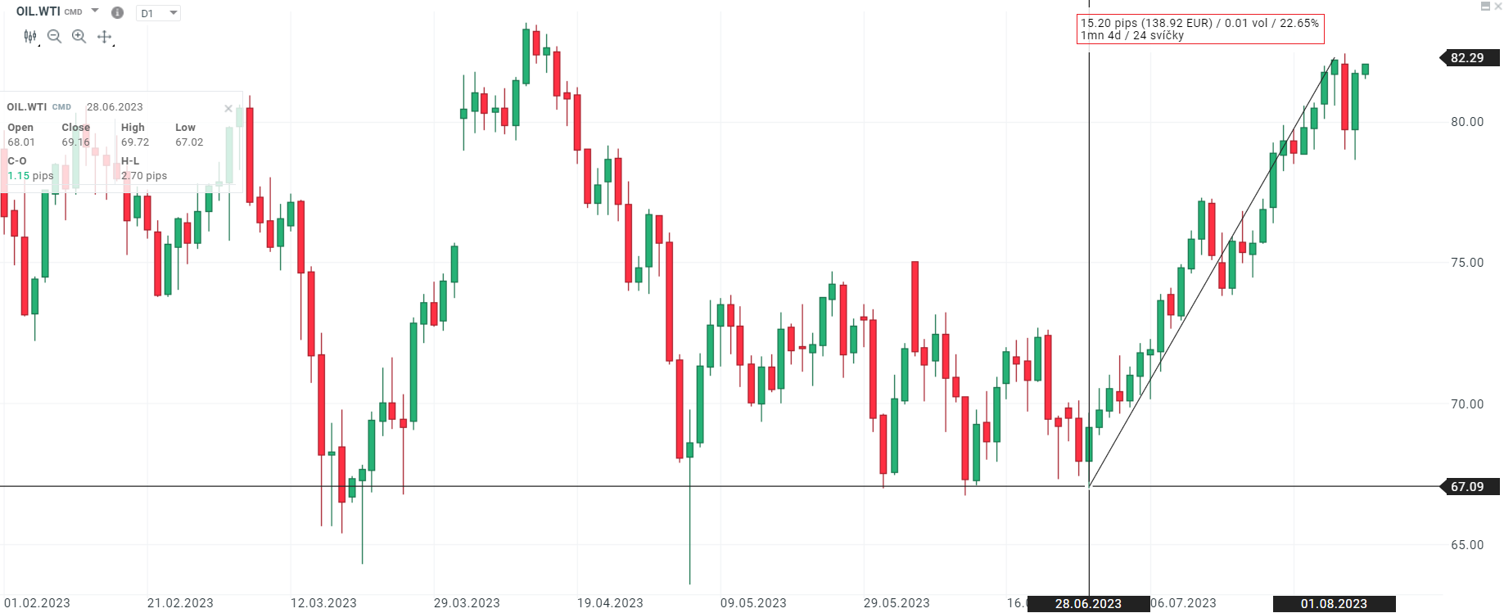Screen dimensions: 1504x613
Task: Click the 80.00 level on the price axis
Action: coord(1466,122)
